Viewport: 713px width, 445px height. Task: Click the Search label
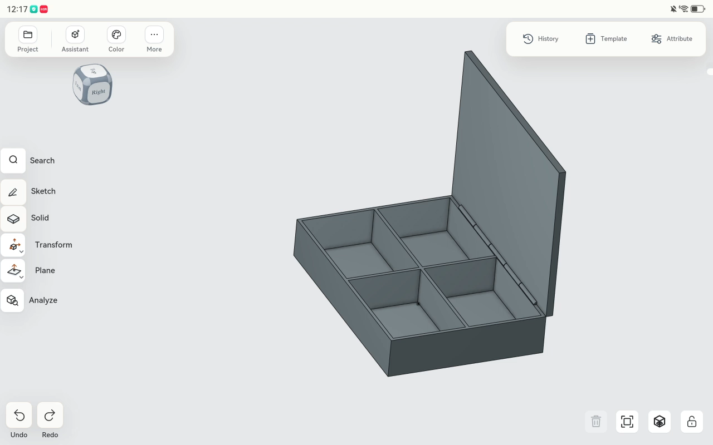coord(42,160)
